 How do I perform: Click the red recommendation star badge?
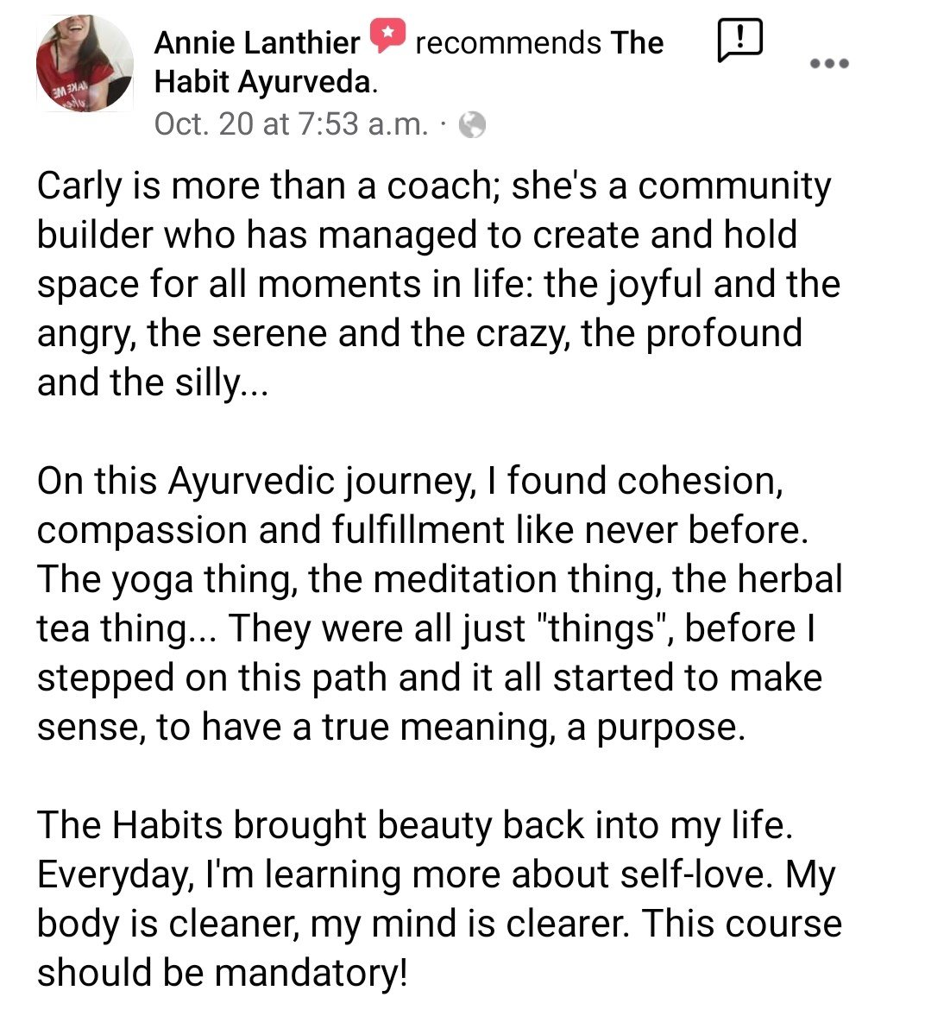[387, 36]
